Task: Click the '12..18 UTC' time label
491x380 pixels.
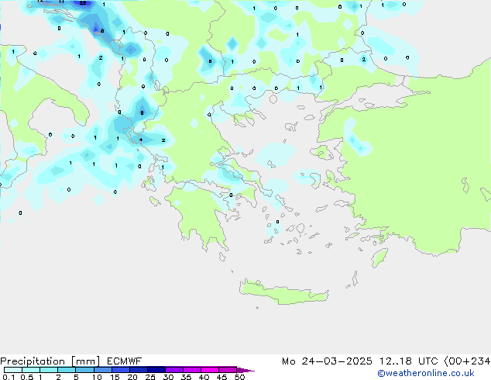Action: (x=408, y=361)
